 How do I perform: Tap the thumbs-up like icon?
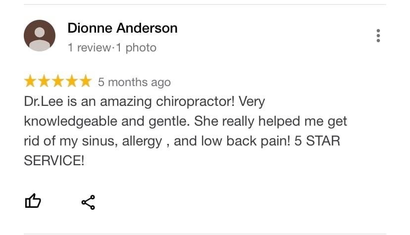pos(33,201)
